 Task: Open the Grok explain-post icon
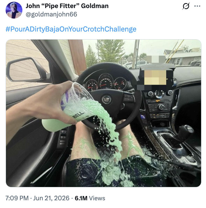[186, 6]
